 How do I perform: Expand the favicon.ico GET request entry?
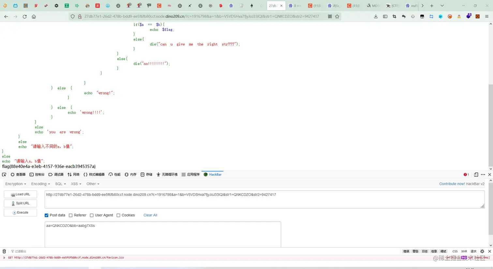(4, 258)
